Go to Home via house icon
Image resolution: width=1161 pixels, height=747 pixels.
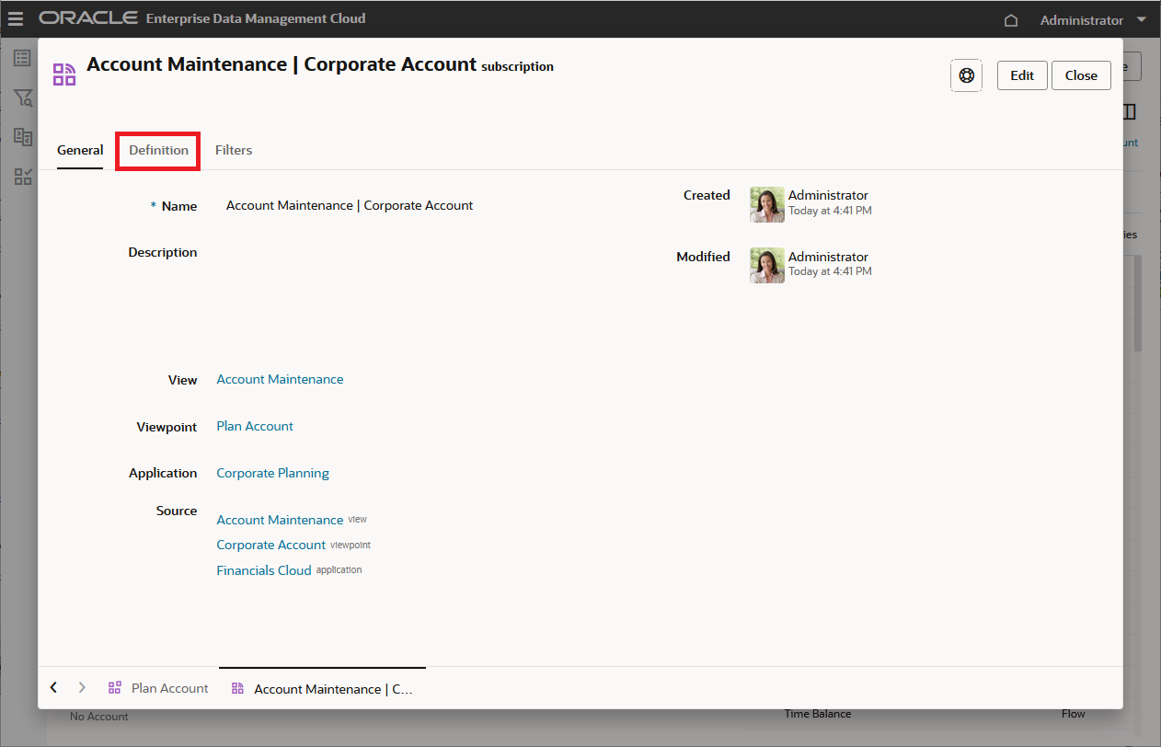tap(1011, 20)
